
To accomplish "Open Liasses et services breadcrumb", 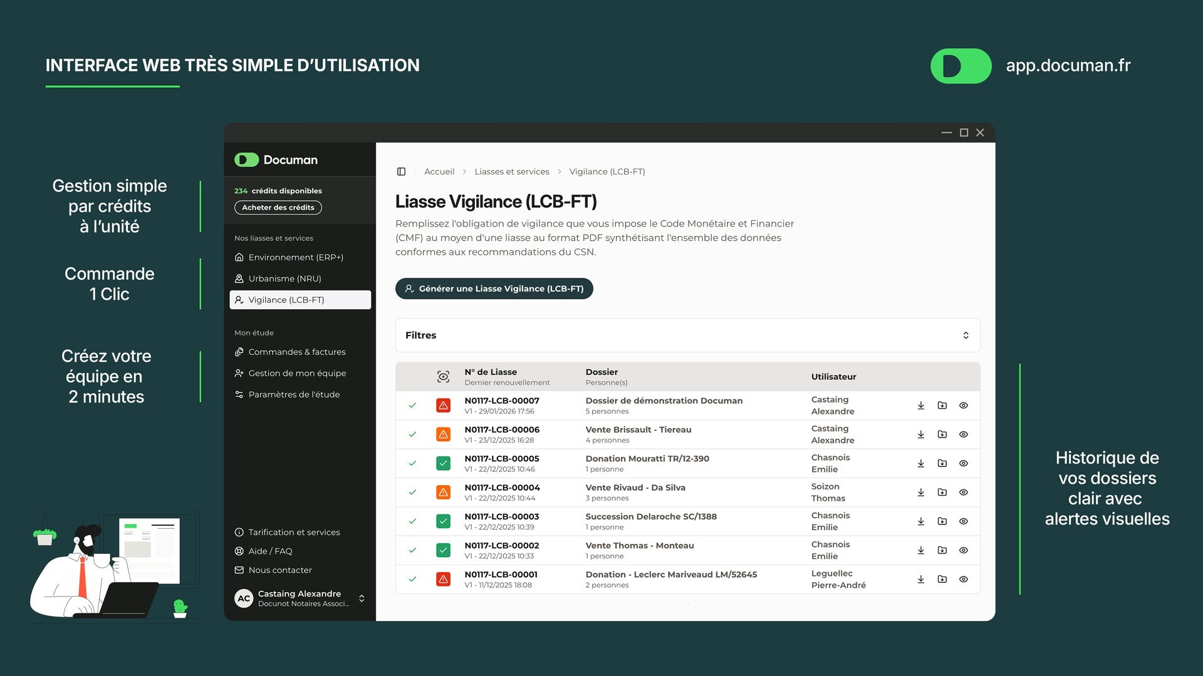I will click(x=511, y=172).
